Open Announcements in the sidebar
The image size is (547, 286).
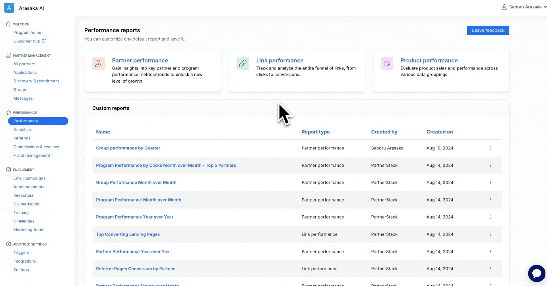pos(29,187)
